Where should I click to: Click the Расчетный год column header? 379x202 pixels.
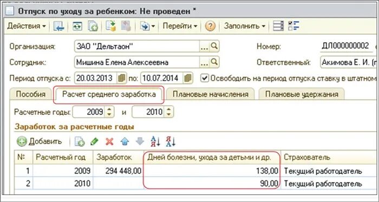pos(63,158)
